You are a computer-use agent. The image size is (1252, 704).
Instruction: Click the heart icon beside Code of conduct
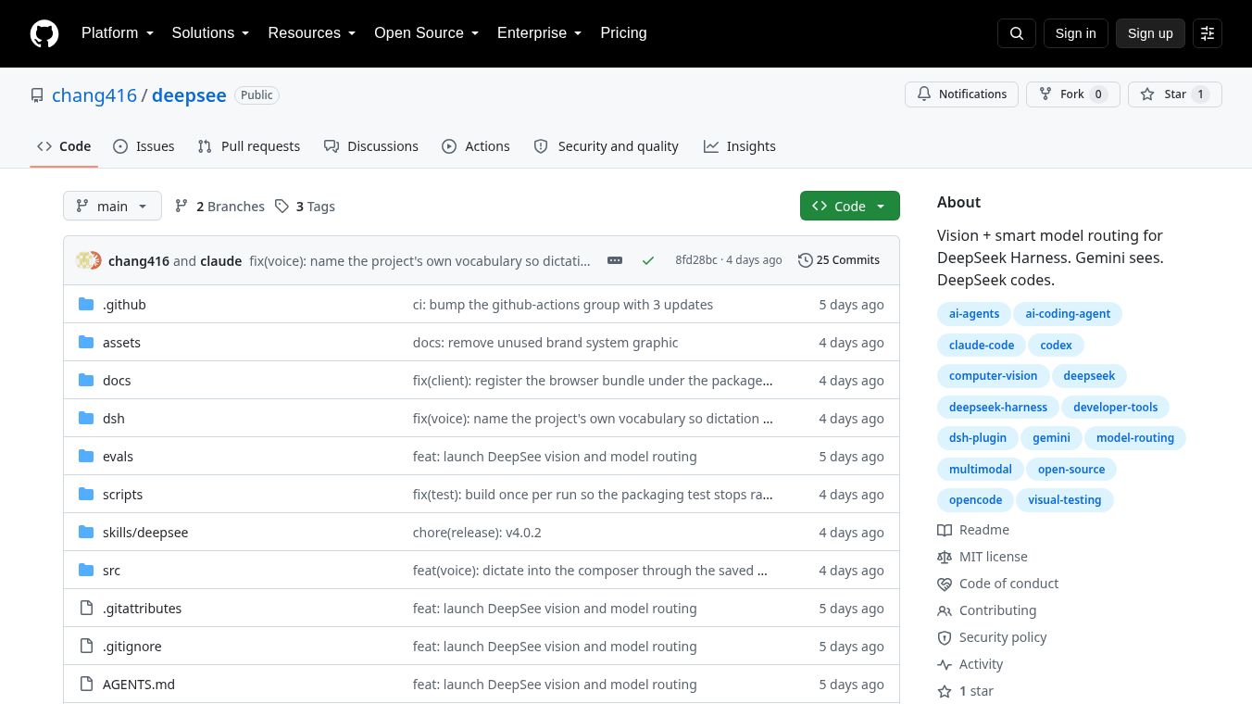pos(945,584)
